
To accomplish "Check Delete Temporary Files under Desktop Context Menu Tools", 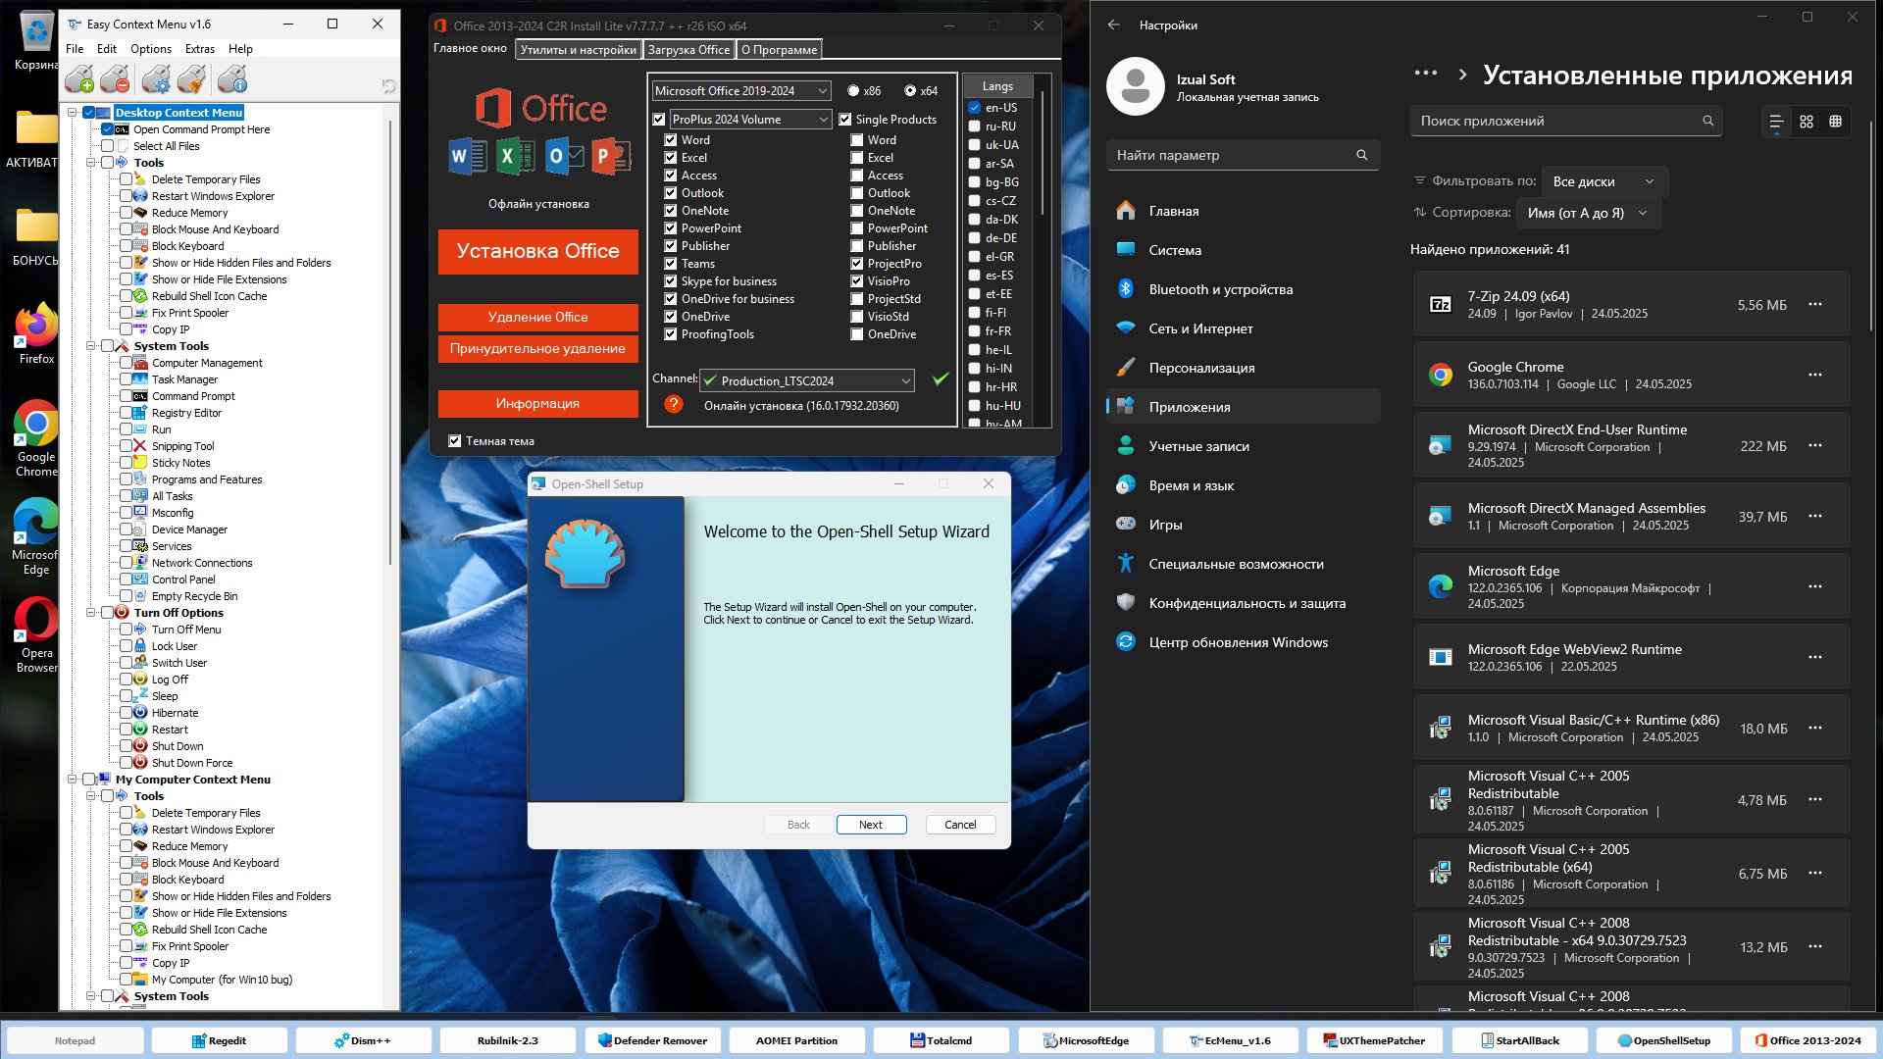I will pos(127,179).
